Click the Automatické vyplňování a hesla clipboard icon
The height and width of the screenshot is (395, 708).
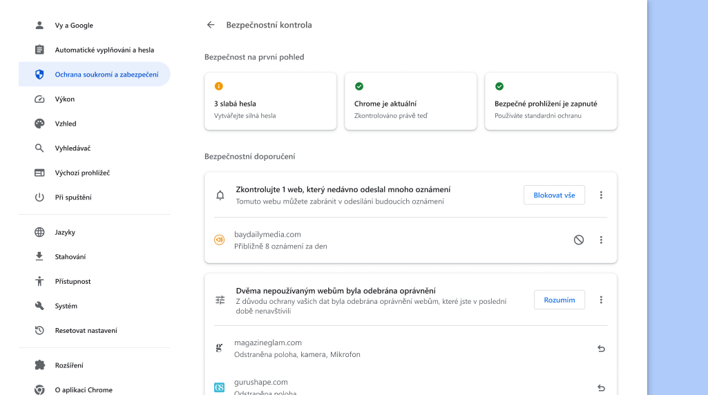click(x=39, y=50)
